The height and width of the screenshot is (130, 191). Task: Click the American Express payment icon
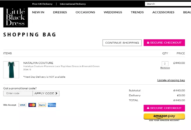52,105
